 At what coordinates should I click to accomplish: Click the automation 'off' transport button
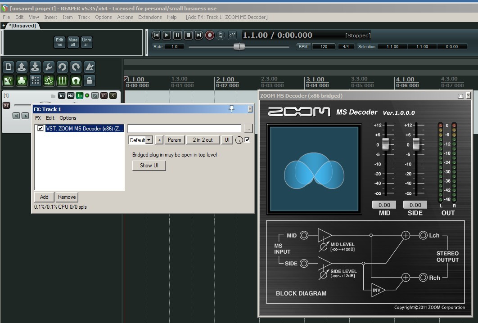pyautogui.click(x=232, y=36)
